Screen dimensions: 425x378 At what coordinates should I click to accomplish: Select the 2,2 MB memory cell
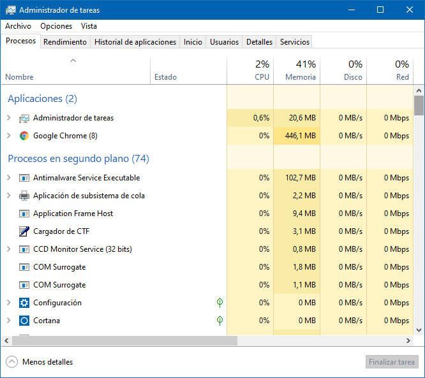tap(297, 196)
